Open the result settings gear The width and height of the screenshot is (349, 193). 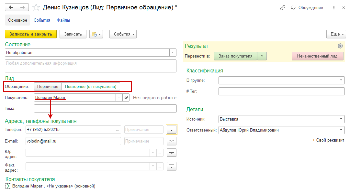(340, 46)
